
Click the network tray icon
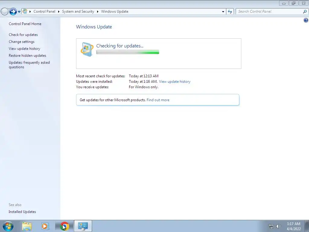pos(271,226)
